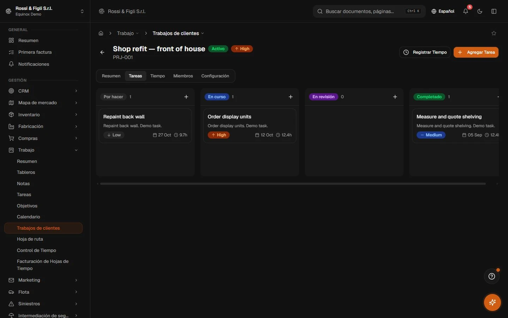Add task to Por hacer column
Viewport: 508px width, 318px height.
pos(186,97)
